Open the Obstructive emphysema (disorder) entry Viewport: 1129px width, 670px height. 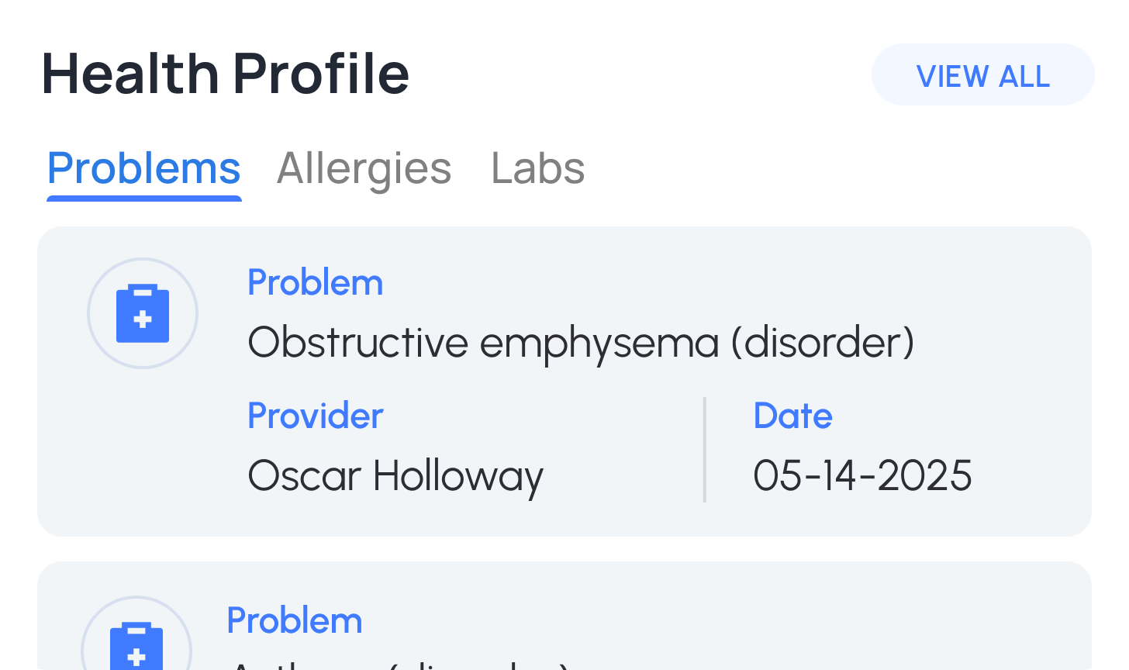(581, 342)
